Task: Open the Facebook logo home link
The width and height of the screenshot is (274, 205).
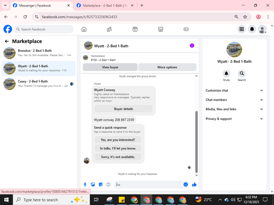Action: (x=8, y=29)
